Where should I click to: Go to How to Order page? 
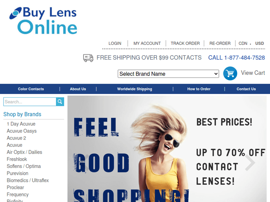[x=199, y=89]
